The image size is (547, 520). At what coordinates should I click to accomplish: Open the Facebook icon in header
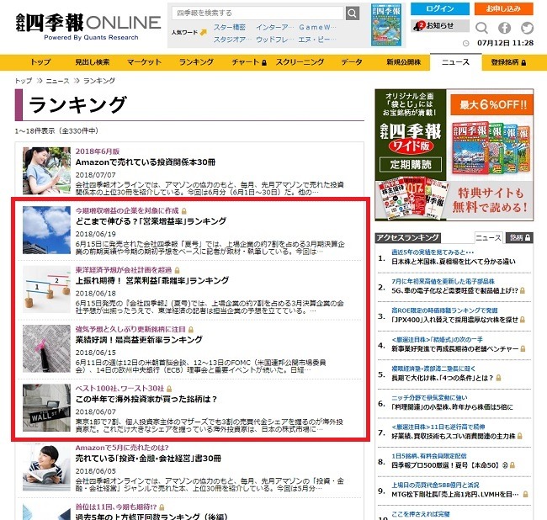[x=504, y=28]
